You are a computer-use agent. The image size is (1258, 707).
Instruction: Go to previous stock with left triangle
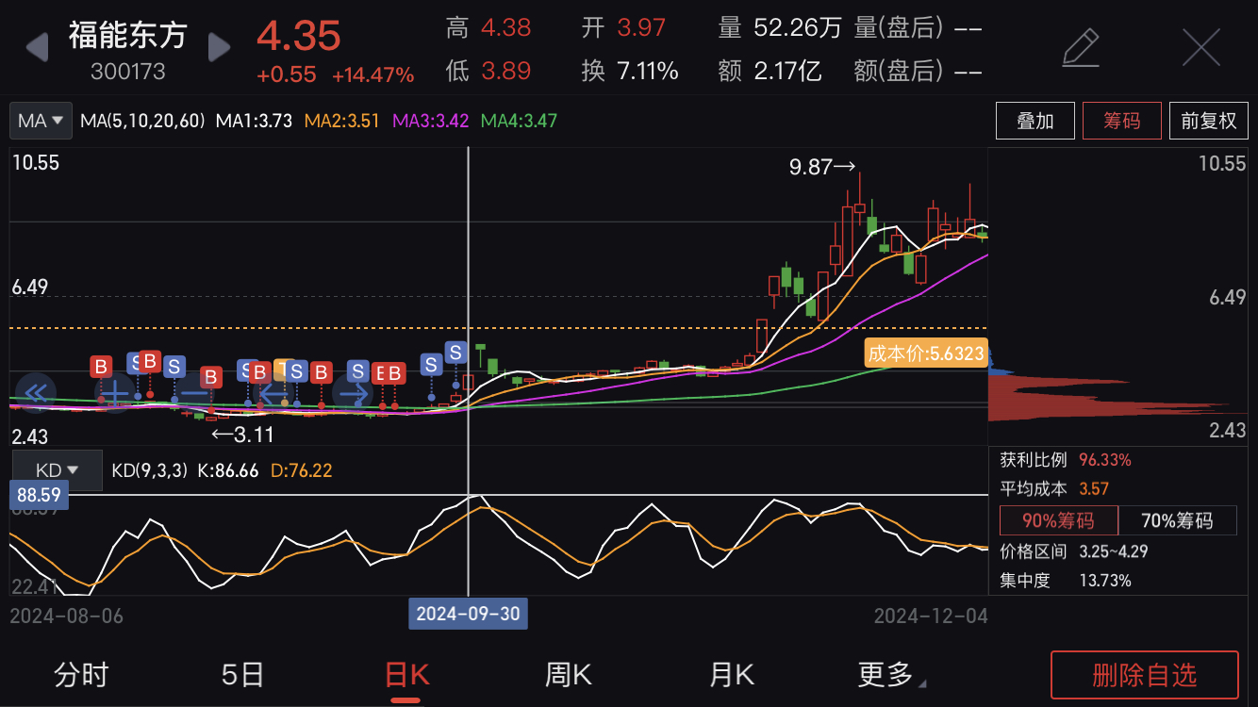[37, 46]
